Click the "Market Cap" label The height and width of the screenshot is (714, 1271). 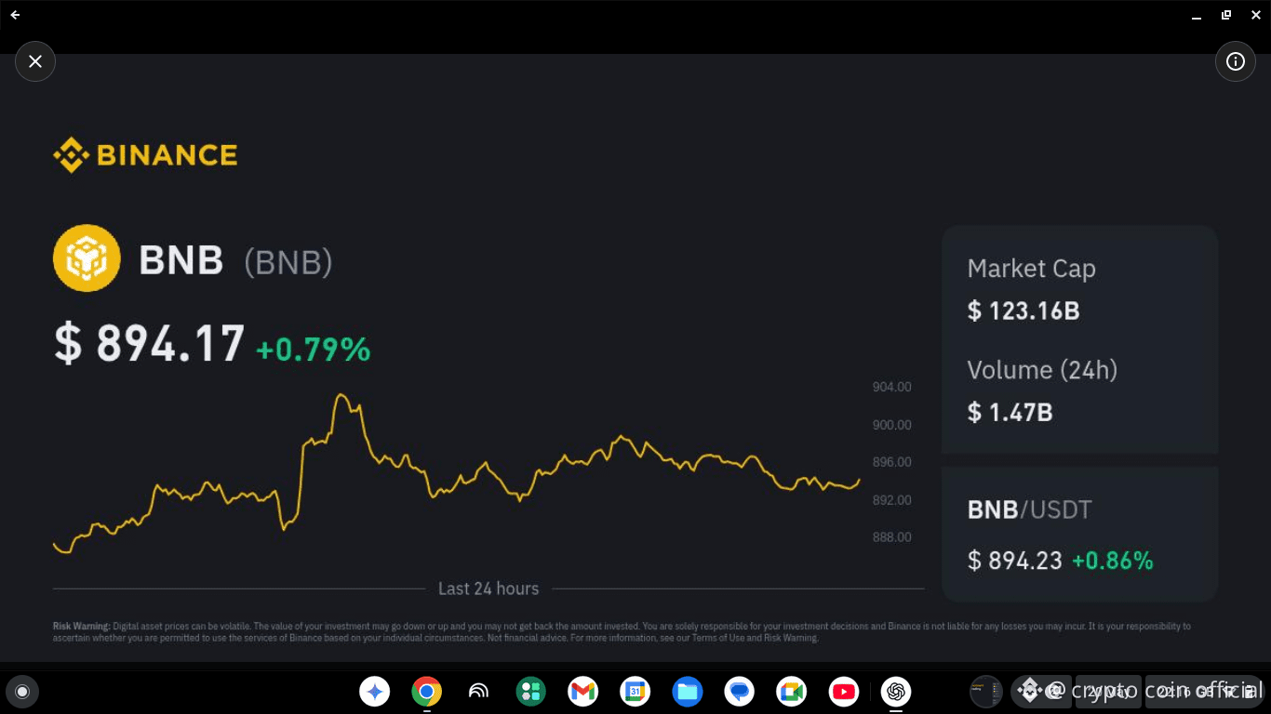coord(1032,269)
